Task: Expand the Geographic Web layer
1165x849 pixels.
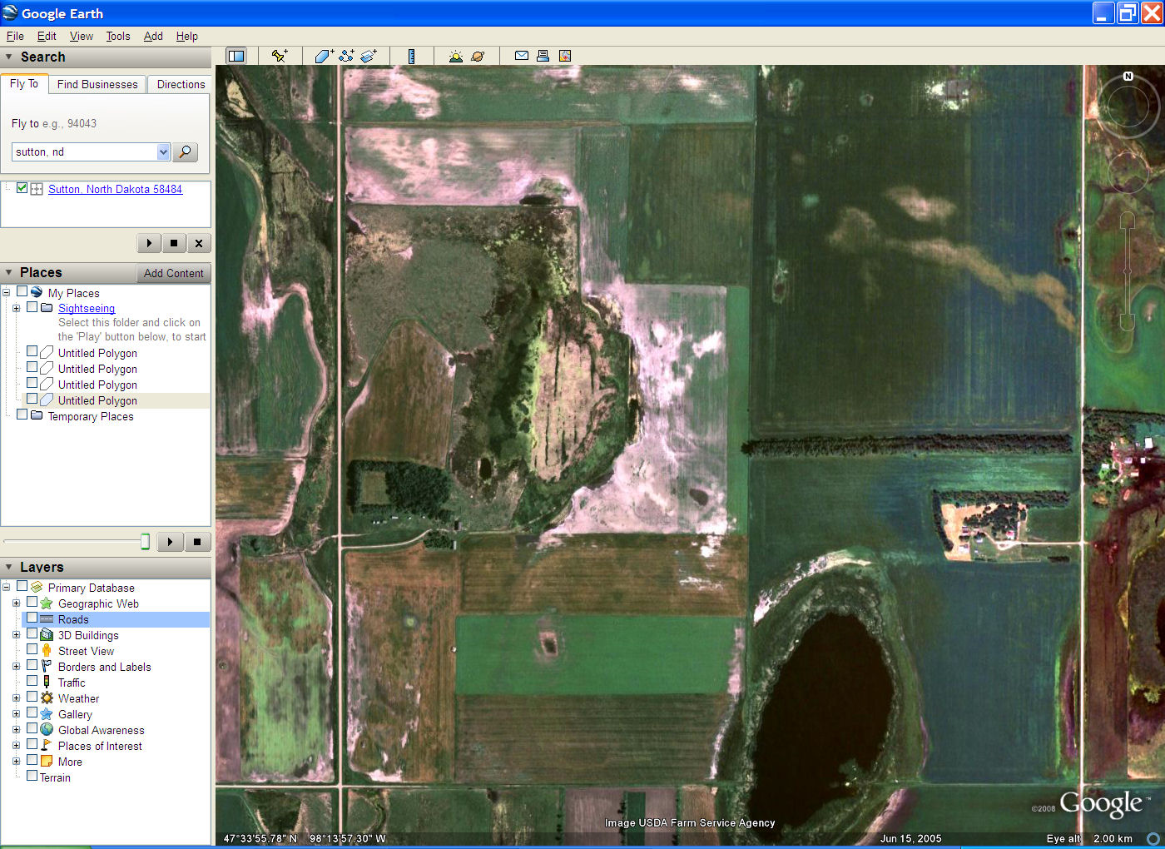Action: click(x=16, y=603)
